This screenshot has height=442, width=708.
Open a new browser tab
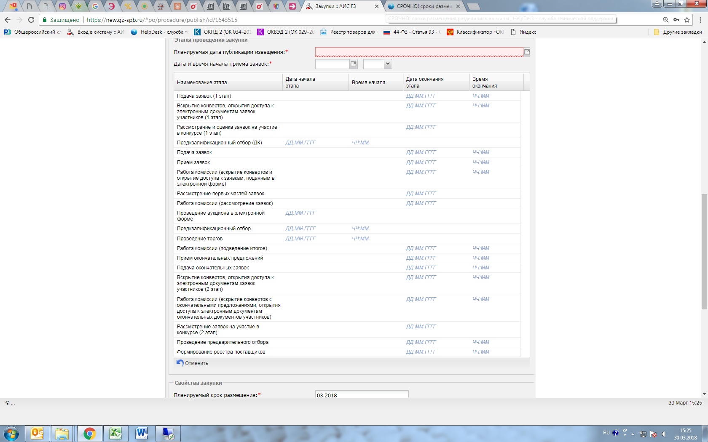point(474,6)
